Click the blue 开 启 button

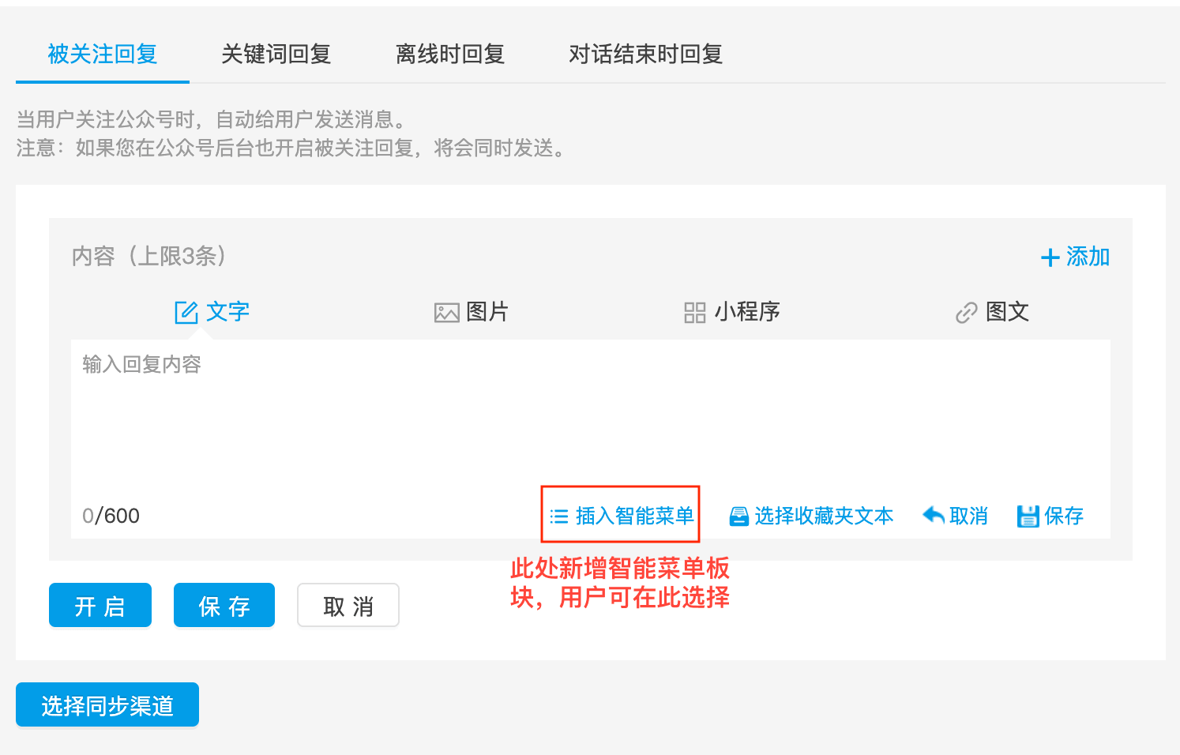(100, 605)
